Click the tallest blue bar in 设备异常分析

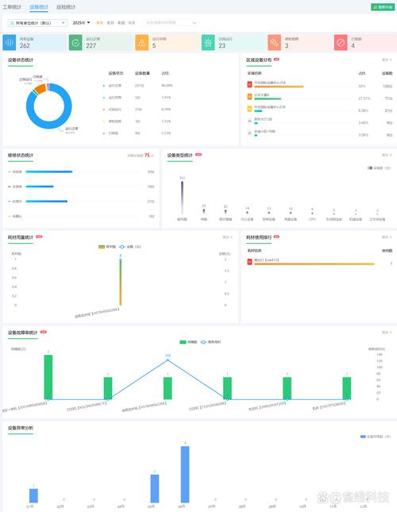point(185,474)
